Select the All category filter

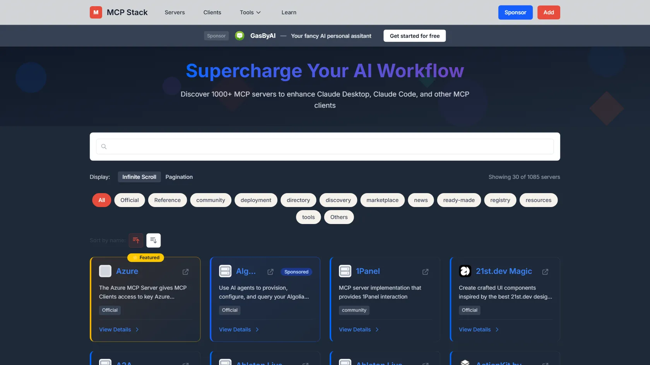coord(102,200)
